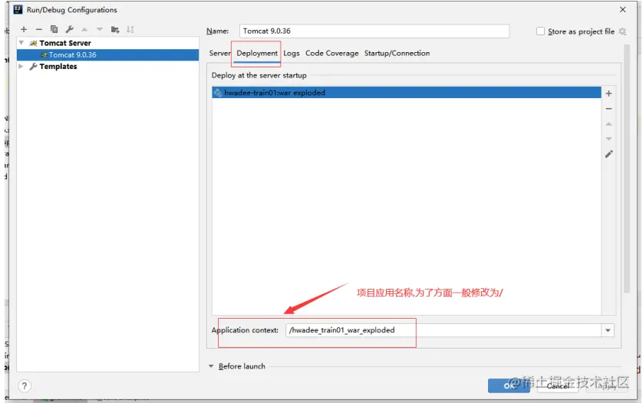Copy configuration icon in left toolbar
Screen dimensions: 643x403
pos(54,29)
